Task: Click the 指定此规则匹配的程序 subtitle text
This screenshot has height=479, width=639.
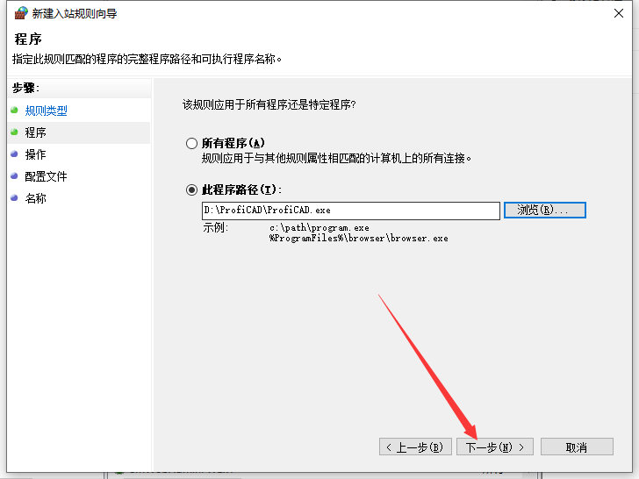Action: [147, 60]
